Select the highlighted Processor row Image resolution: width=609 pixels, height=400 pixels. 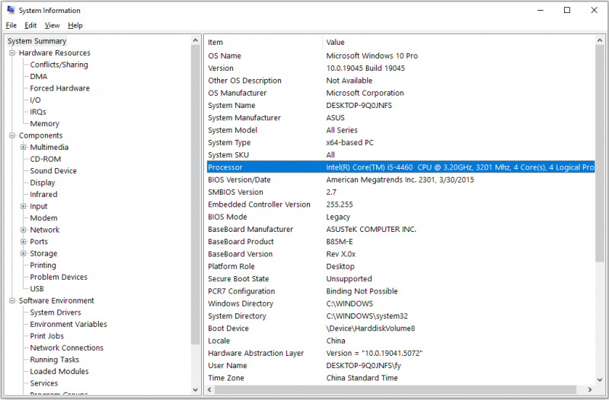pos(400,167)
